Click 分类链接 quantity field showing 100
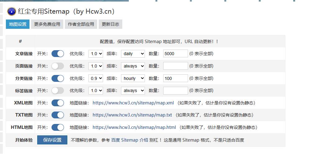319x154 pixels. point(176,78)
